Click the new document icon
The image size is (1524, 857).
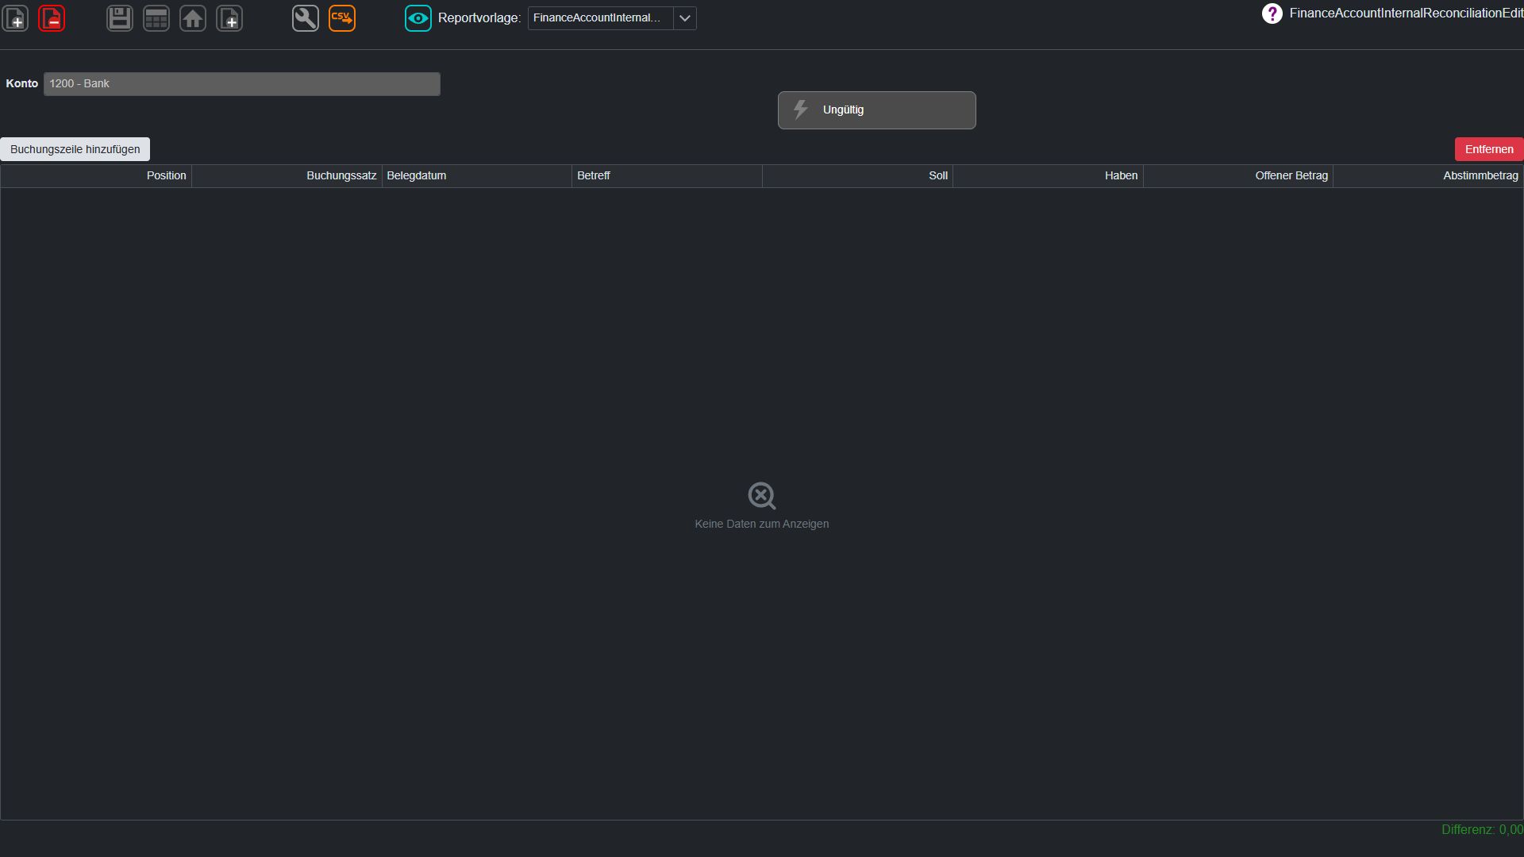click(x=15, y=18)
